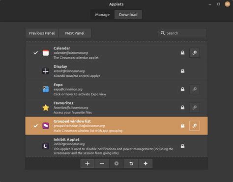The height and width of the screenshot is (182, 233).
Task: Click the grouped-window-list@cinnamon.org identifier
Action: coord(79,126)
